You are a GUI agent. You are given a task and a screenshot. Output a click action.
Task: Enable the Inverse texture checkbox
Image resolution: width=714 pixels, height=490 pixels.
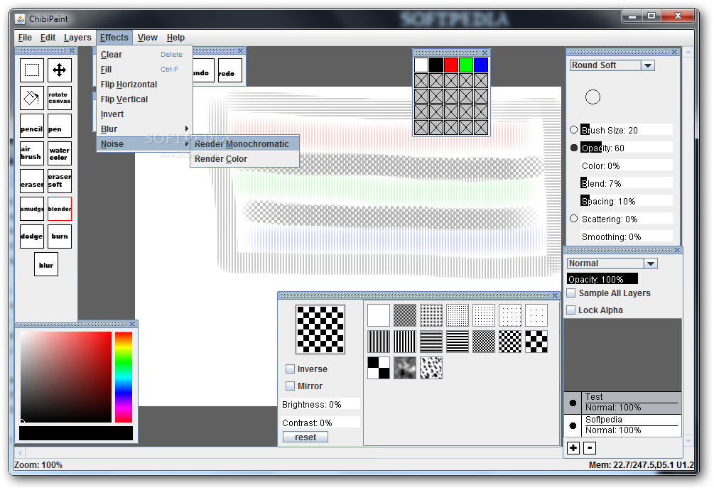290,369
